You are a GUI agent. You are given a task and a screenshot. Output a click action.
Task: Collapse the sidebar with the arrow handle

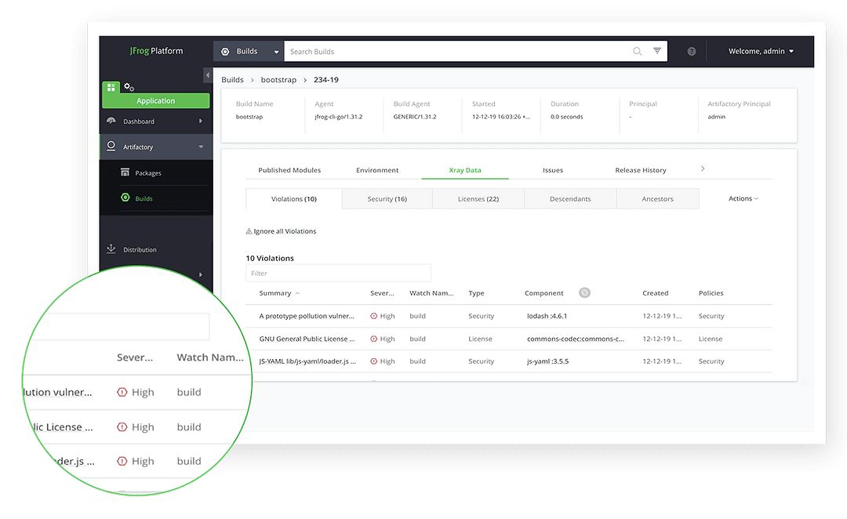pyautogui.click(x=208, y=75)
